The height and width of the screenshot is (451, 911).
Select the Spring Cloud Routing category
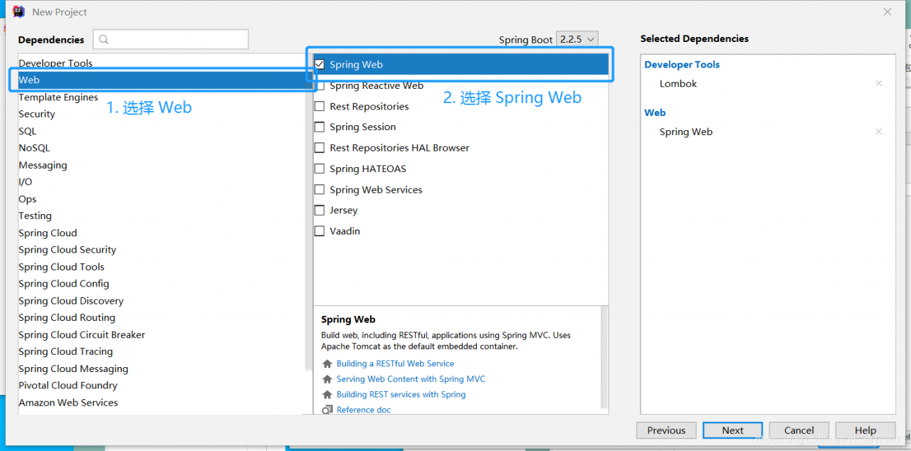pos(67,317)
